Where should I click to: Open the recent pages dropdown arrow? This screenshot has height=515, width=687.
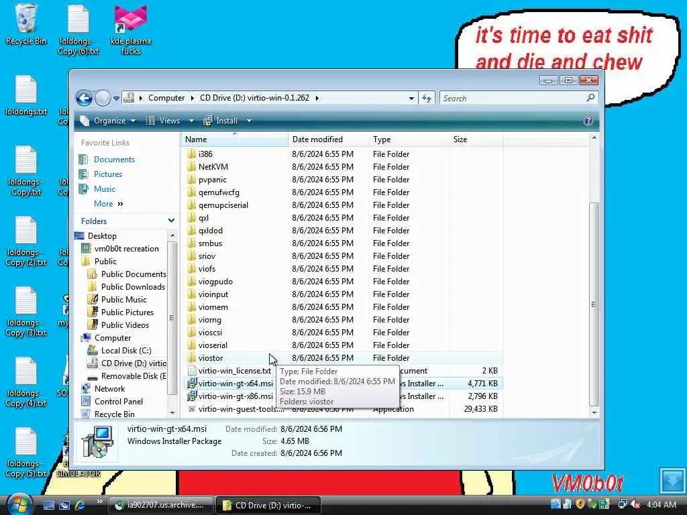[116, 99]
